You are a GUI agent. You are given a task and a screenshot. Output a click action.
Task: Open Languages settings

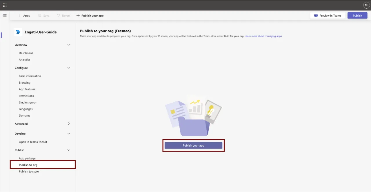coord(26,109)
